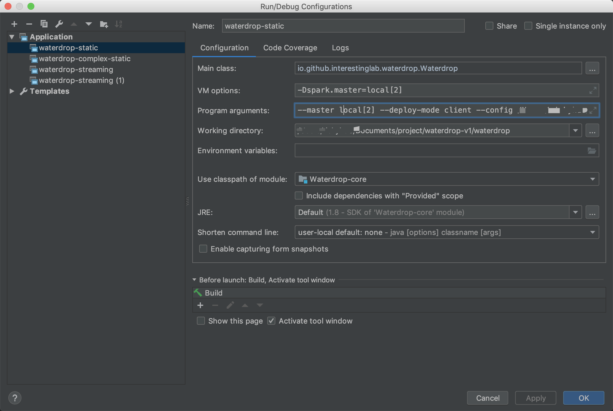Check Include dependencies with "Provided" scope
The image size is (613, 411).
tap(299, 196)
